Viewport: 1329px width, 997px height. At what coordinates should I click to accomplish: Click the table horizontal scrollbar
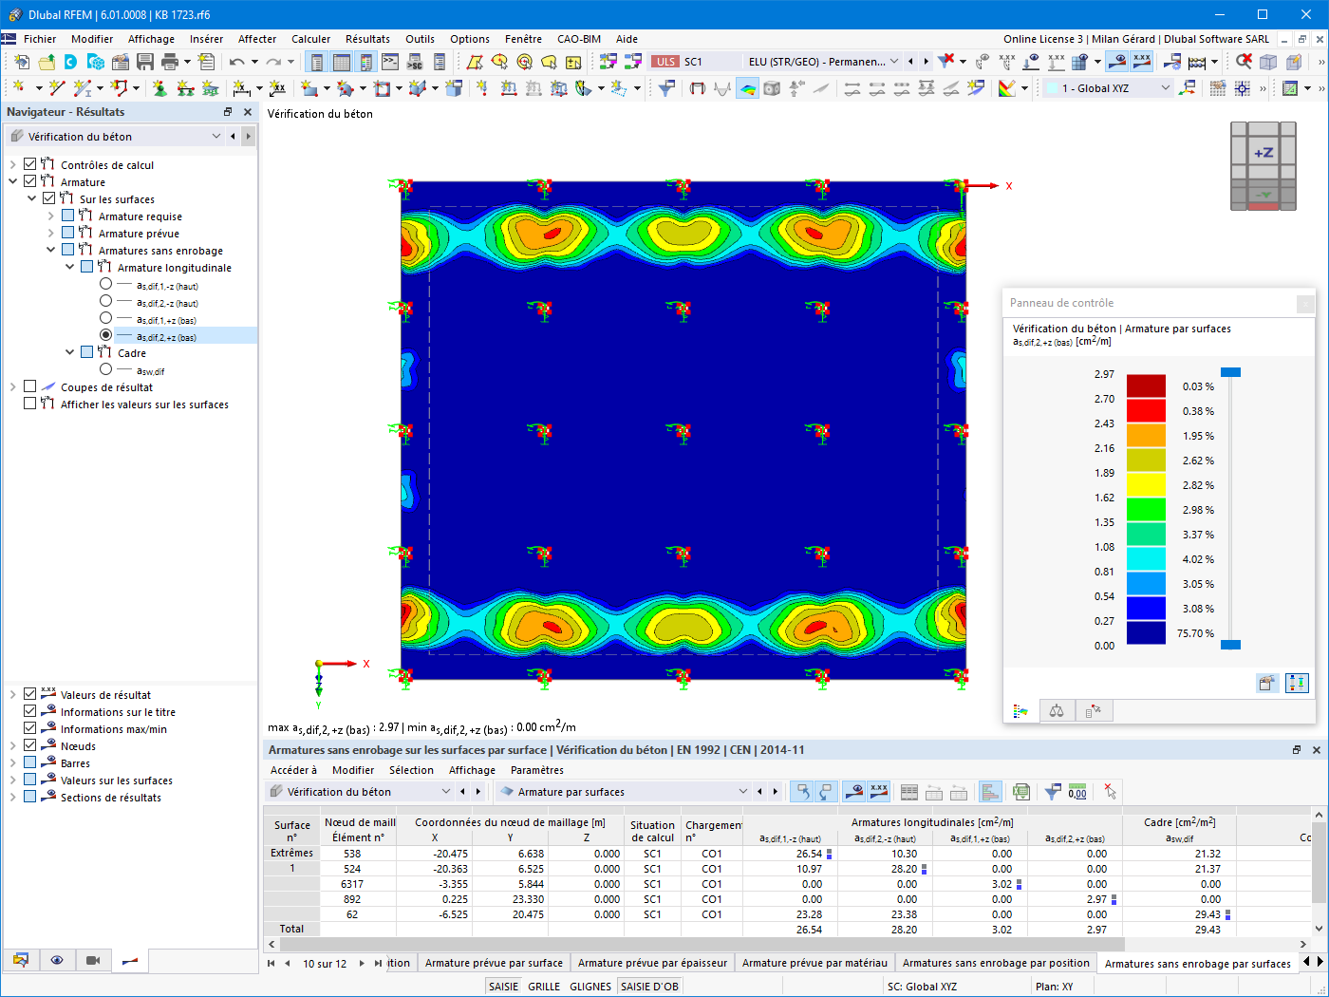click(x=701, y=945)
